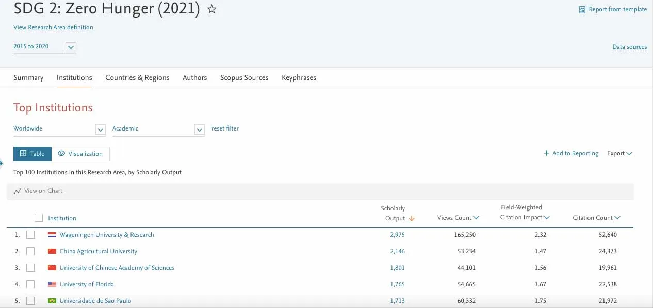Click the China flag beside China Agricultural University
This screenshot has height=308, width=653.
[52, 251]
